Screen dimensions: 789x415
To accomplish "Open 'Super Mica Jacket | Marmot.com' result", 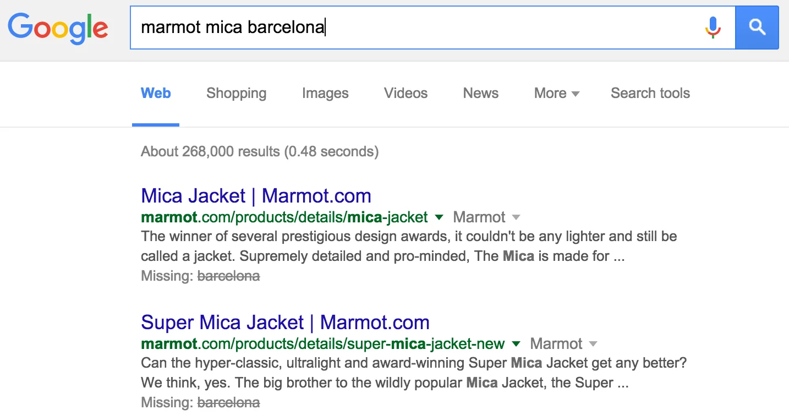I will [285, 323].
